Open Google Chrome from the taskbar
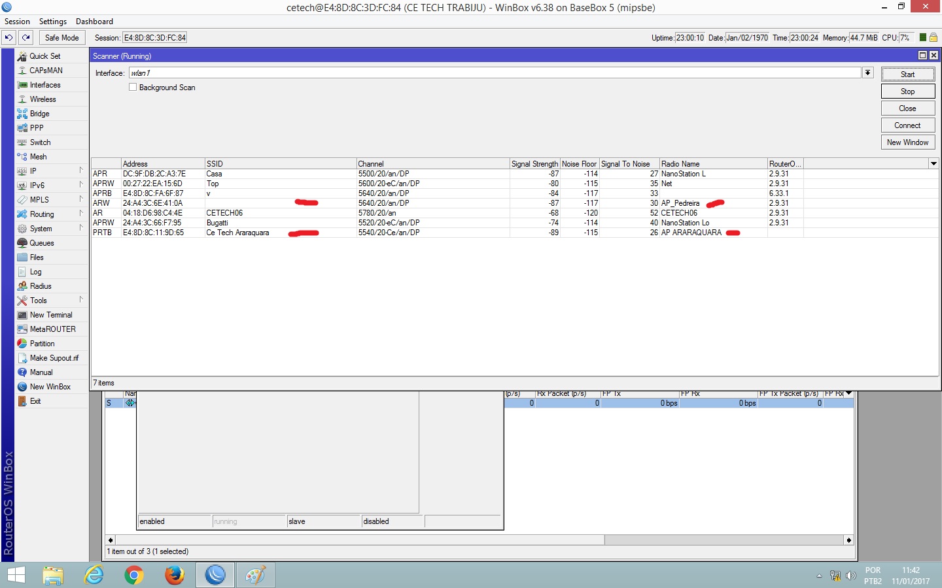 coord(134,575)
